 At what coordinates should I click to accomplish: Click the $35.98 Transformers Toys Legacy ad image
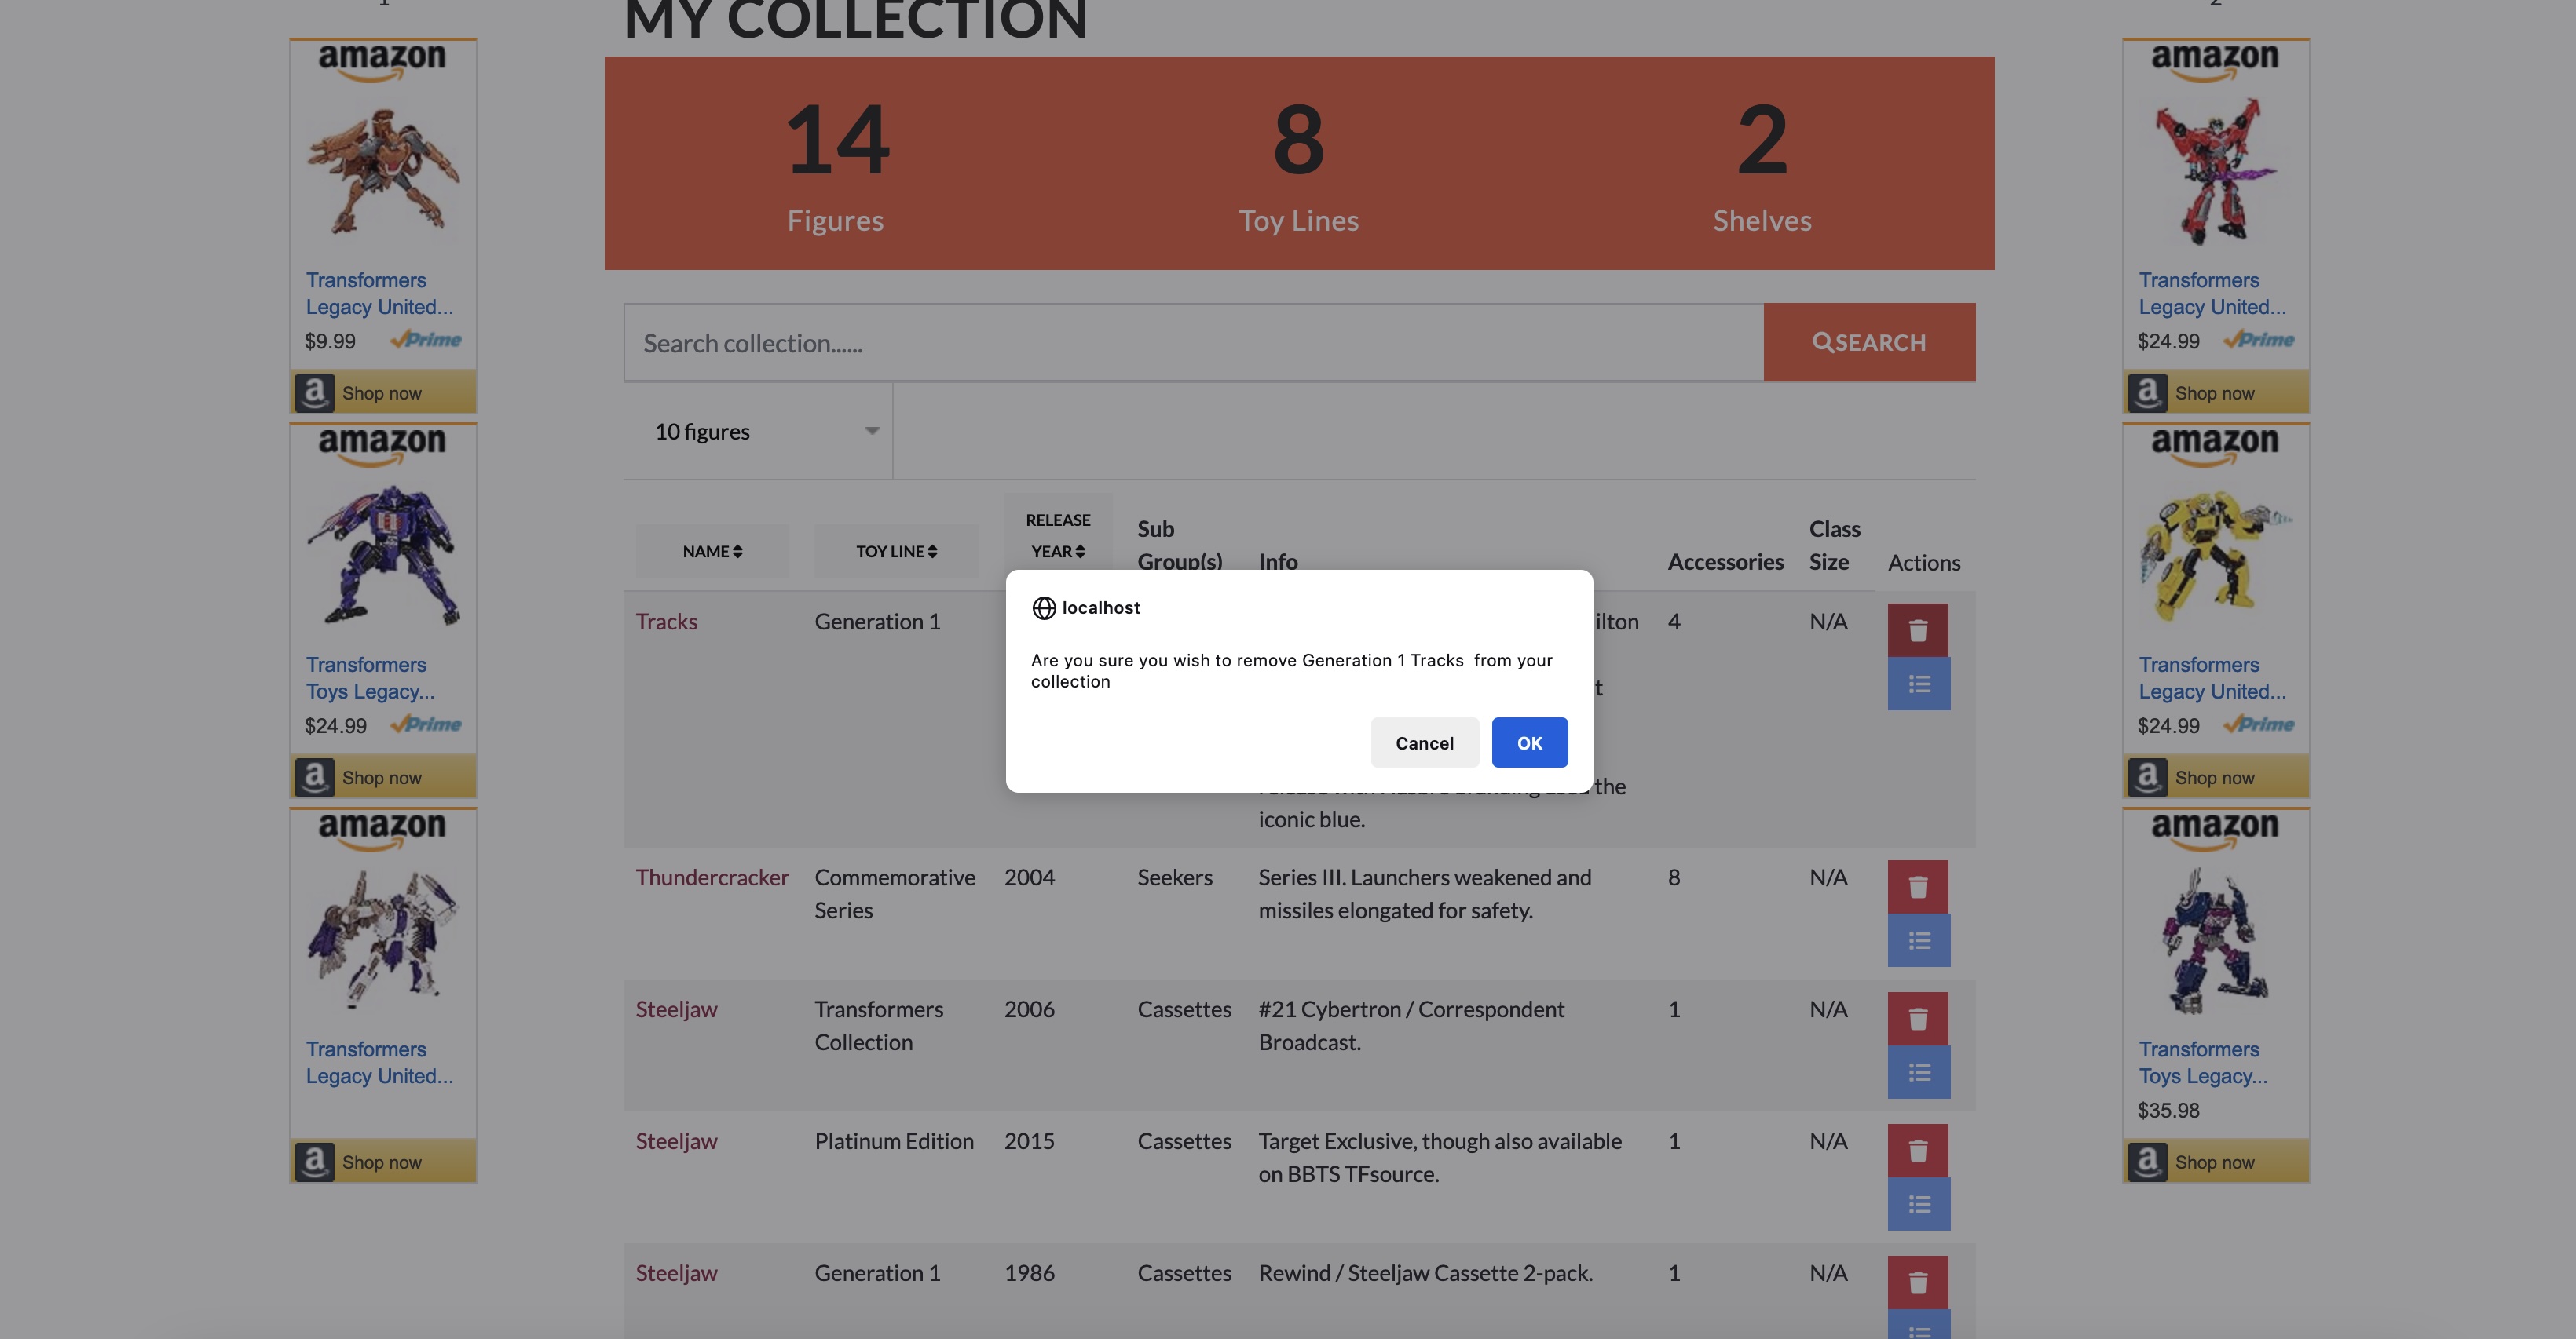pos(2214,939)
